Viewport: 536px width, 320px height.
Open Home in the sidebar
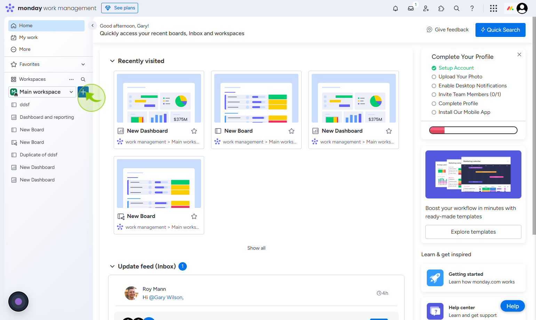(47, 26)
